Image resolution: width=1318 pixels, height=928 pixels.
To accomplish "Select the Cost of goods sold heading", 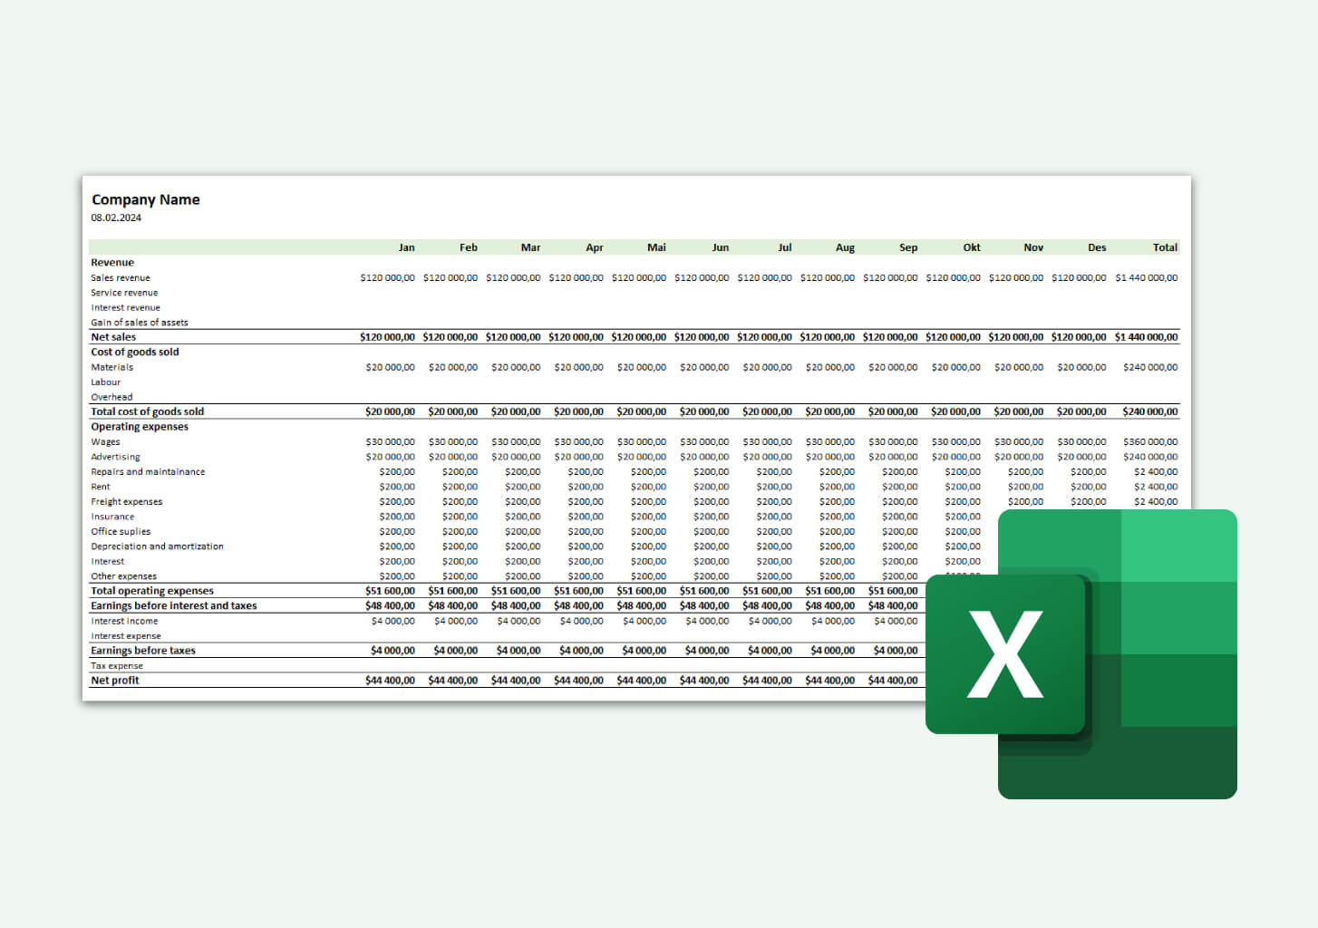I will 134,352.
